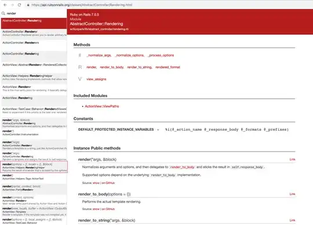Click the Link anchor for render(*args, &block)
Image resolution: width=313 pixels, height=225 pixels.
[292, 159]
